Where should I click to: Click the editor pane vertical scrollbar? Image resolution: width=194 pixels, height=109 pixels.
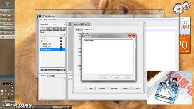coord(176,49)
